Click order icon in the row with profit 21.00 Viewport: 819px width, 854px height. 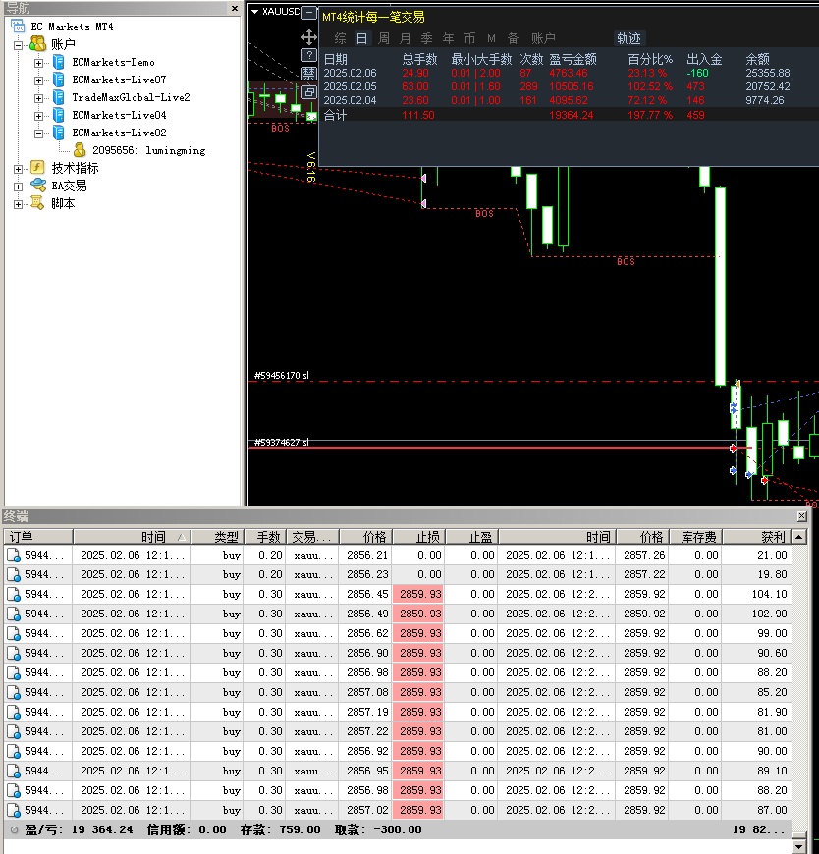(x=14, y=555)
